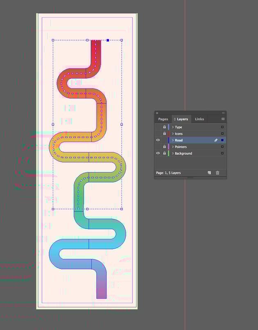Hide the Background layer
Screen dimensions: 258x330
click(x=158, y=153)
